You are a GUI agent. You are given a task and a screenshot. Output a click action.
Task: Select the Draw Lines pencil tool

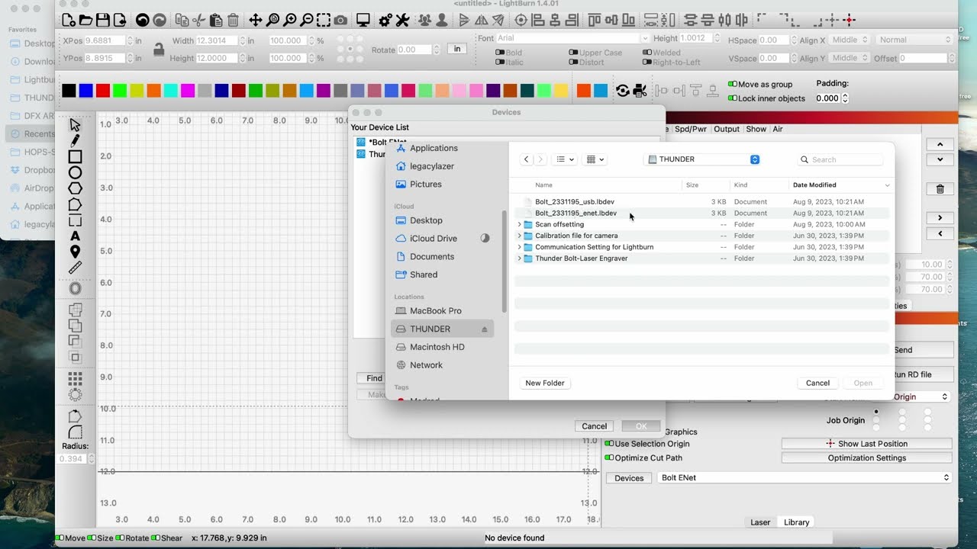75,141
